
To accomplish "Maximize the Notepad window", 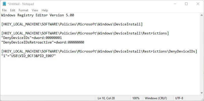I will [186, 4].
